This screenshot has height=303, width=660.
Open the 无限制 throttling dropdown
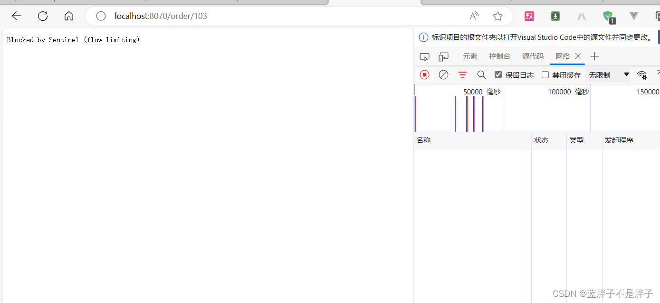tap(609, 75)
